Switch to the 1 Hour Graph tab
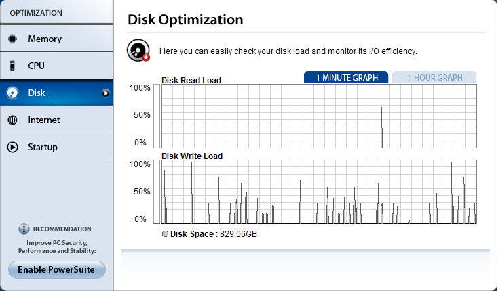The height and width of the screenshot is (291, 498). click(x=434, y=78)
